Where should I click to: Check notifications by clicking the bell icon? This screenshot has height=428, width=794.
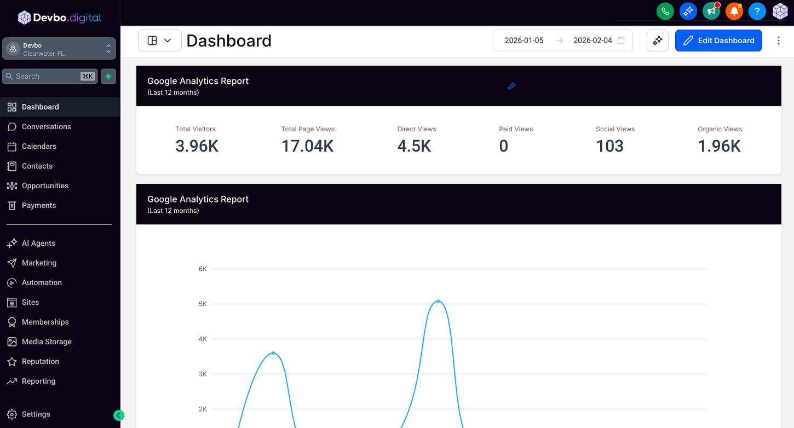pos(734,11)
